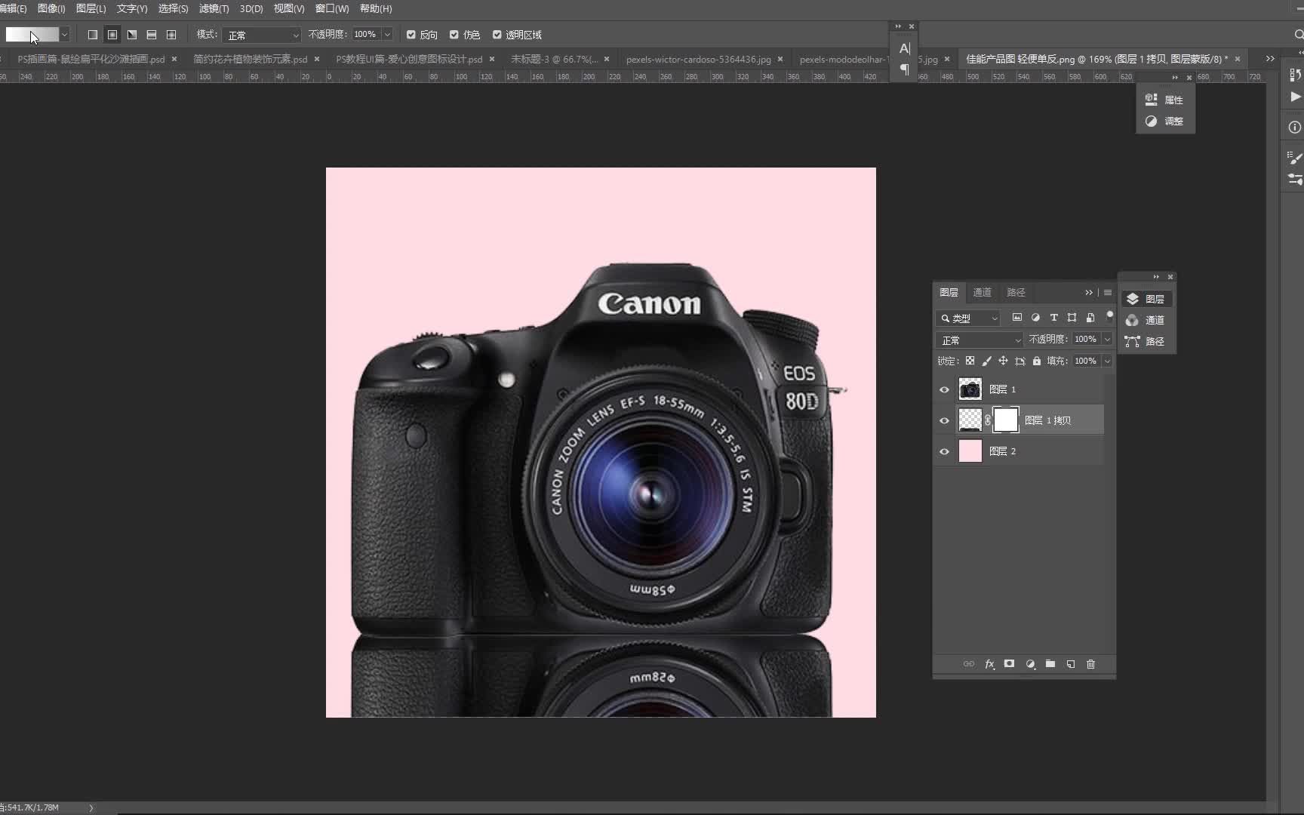
Task: Switch to PS教程UI篇 heart icon psd tab
Action: [409, 59]
